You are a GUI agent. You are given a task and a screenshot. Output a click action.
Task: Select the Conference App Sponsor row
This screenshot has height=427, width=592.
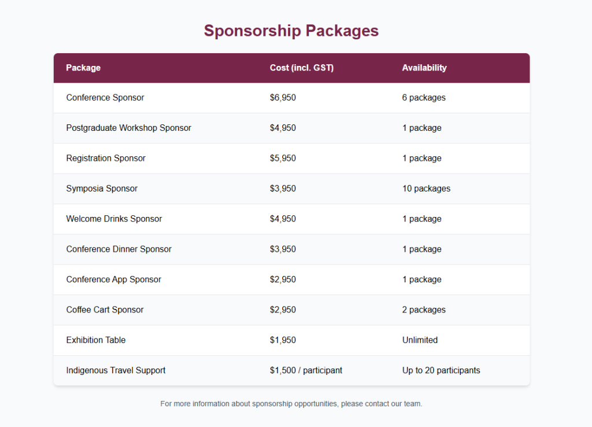pyautogui.click(x=291, y=279)
